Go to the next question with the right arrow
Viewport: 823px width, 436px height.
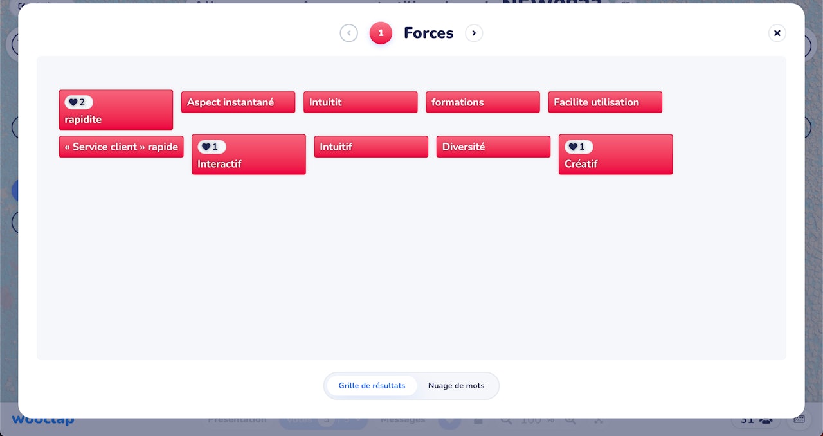(x=474, y=33)
